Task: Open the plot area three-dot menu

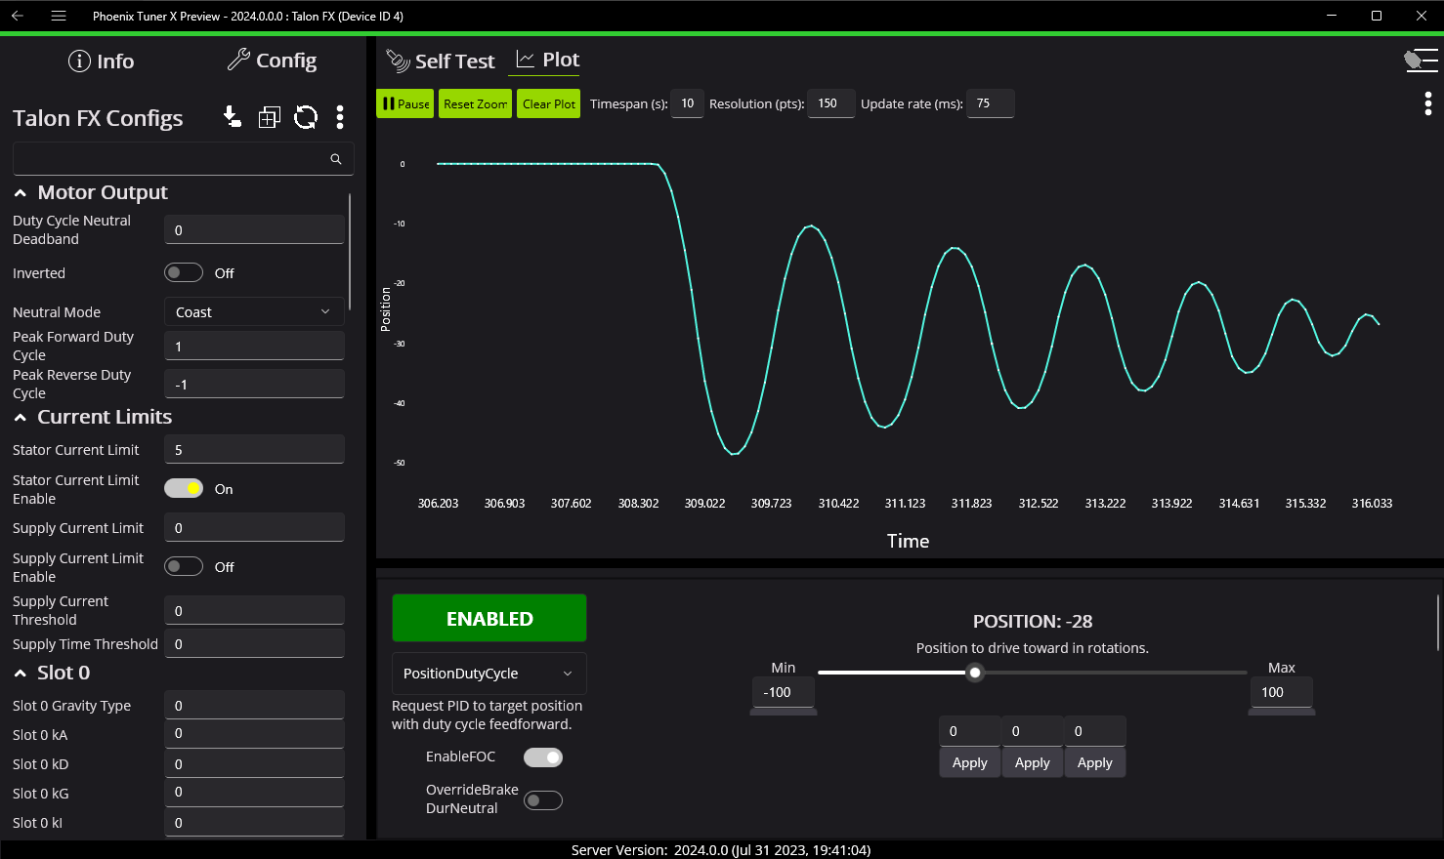Action: 1428,103
